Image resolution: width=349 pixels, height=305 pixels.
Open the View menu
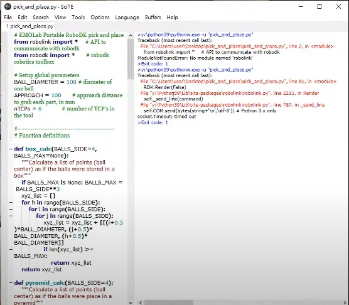coord(60,18)
